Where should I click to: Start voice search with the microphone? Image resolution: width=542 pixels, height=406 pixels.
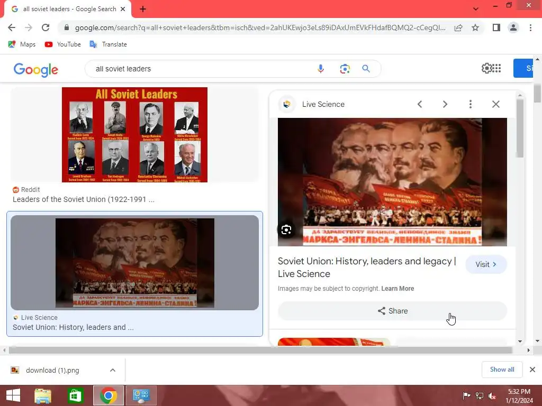(321, 69)
